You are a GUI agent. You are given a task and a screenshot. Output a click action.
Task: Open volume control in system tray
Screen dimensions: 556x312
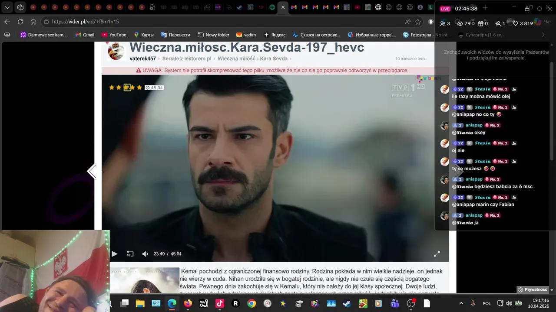pyautogui.click(x=509, y=303)
